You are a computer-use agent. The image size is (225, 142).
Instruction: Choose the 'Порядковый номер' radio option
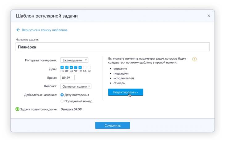pos(62,101)
